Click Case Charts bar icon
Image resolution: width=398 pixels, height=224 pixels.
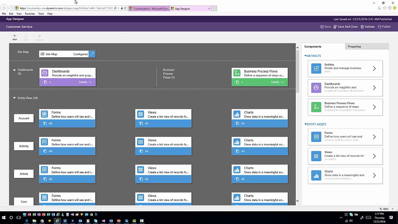pos(237,198)
